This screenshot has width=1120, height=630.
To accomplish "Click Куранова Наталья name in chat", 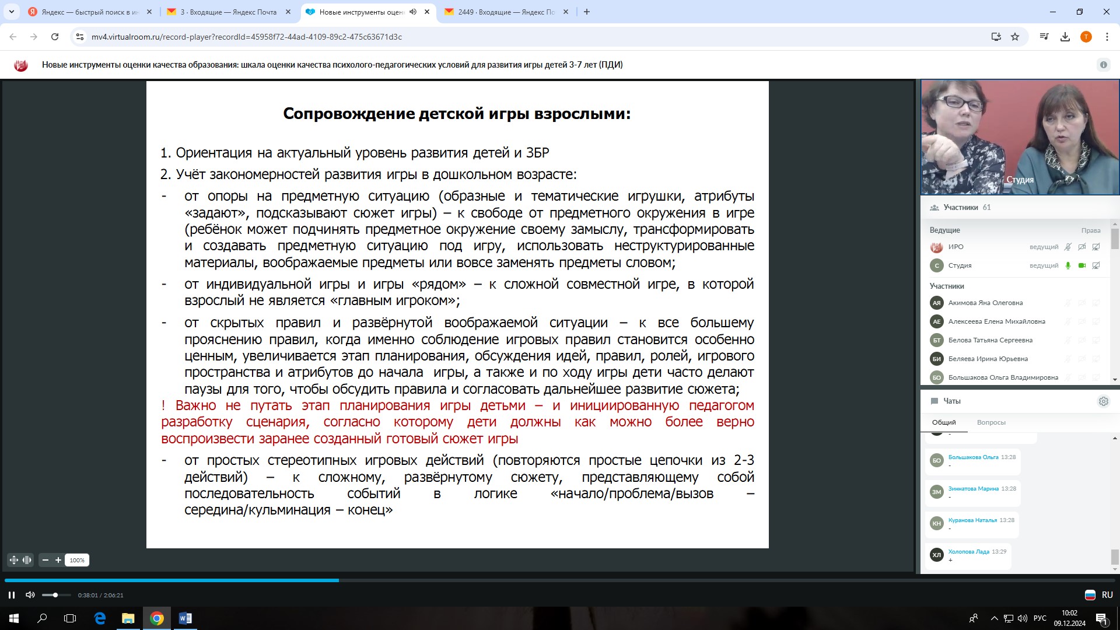I will (x=972, y=520).
